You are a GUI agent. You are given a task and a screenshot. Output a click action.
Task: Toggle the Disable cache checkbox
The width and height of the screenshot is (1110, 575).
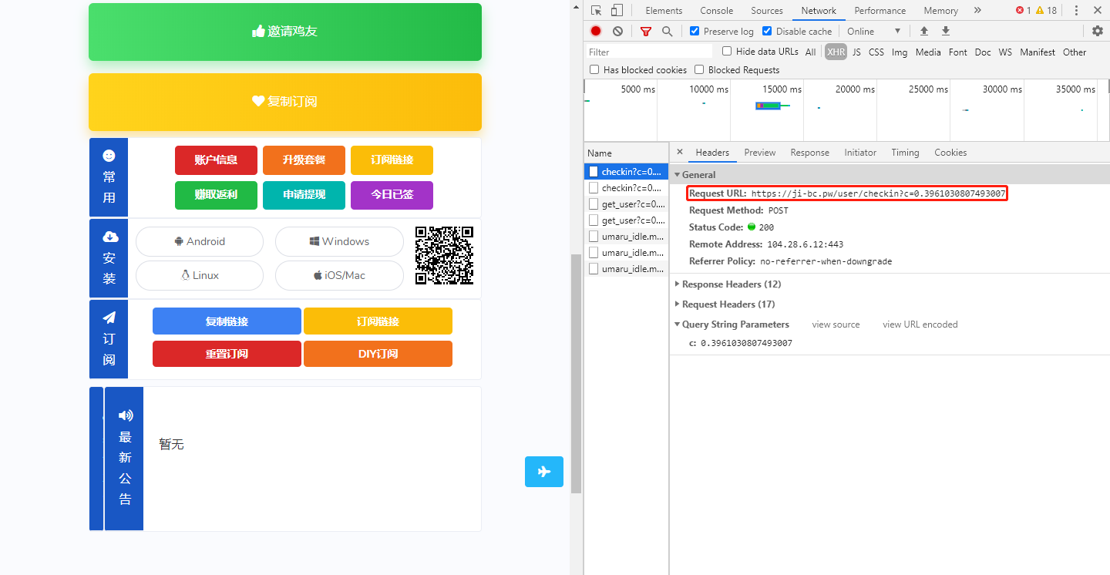coord(767,31)
